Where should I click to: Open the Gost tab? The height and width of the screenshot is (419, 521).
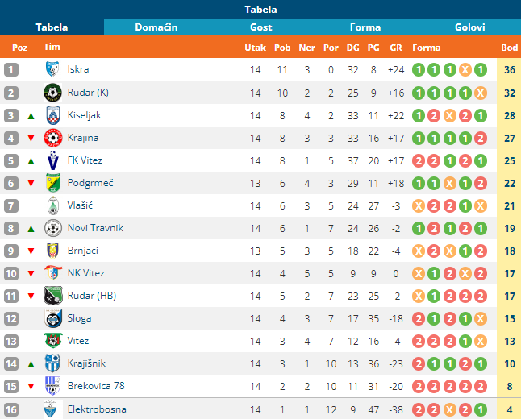click(260, 27)
